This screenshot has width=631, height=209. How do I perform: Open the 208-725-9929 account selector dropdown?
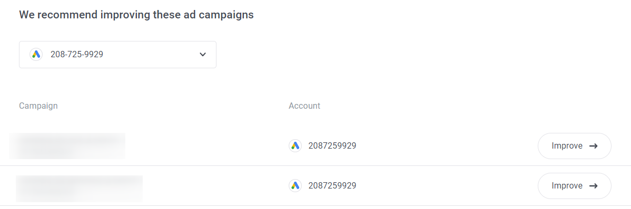point(117,55)
